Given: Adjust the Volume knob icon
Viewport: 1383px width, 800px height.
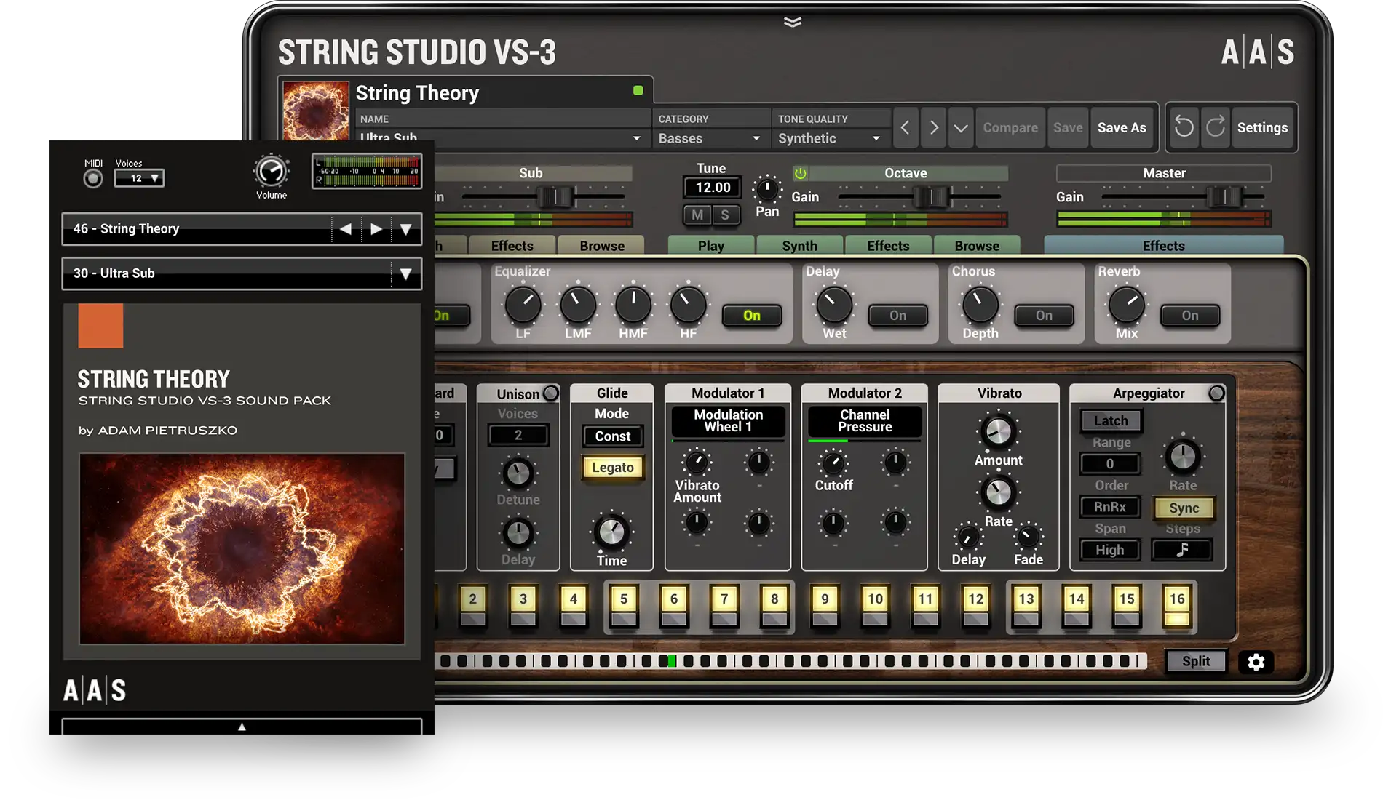Looking at the screenshot, I should pyautogui.click(x=271, y=173).
